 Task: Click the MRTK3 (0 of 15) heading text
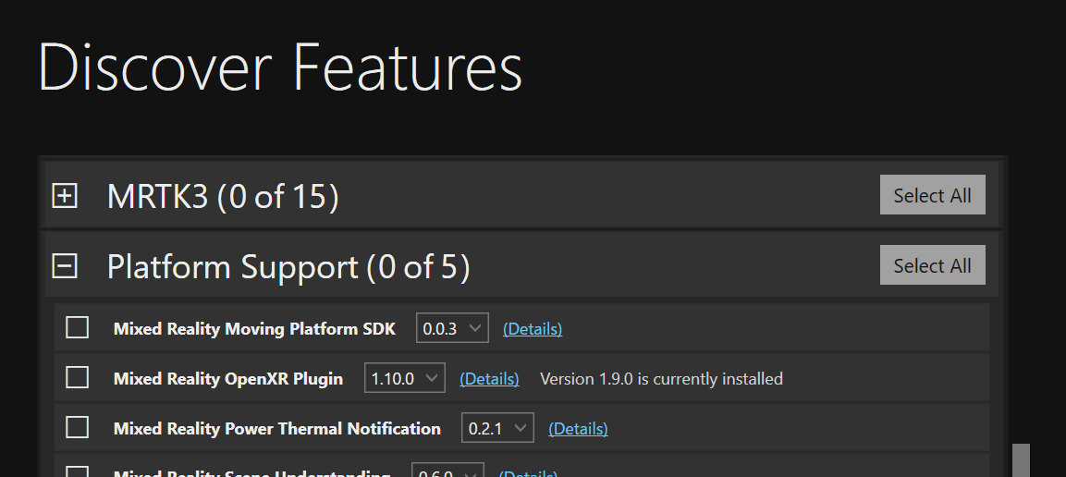pyautogui.click(x=223, y=196)
